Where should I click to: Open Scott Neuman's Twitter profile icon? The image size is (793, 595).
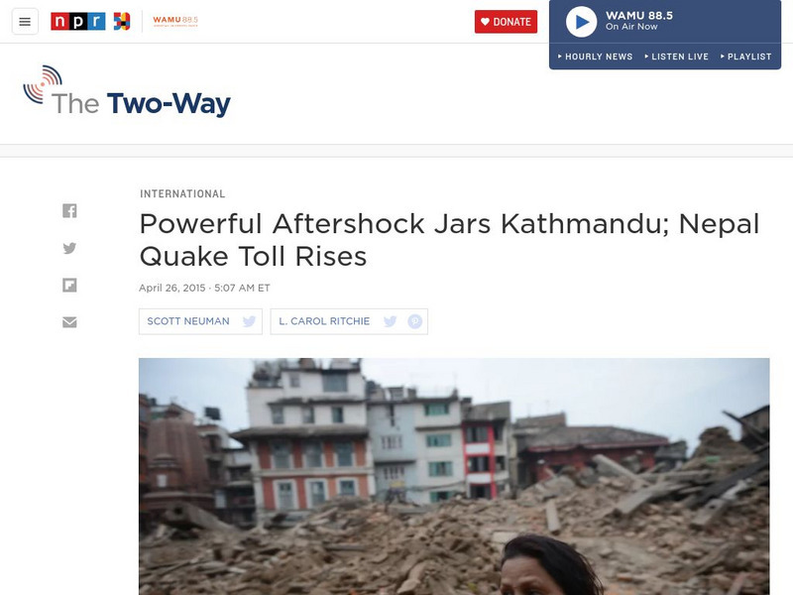[x=249, y=321]
